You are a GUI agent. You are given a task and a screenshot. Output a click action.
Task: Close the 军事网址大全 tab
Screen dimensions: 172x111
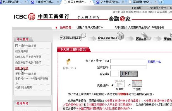coord(156,2)
